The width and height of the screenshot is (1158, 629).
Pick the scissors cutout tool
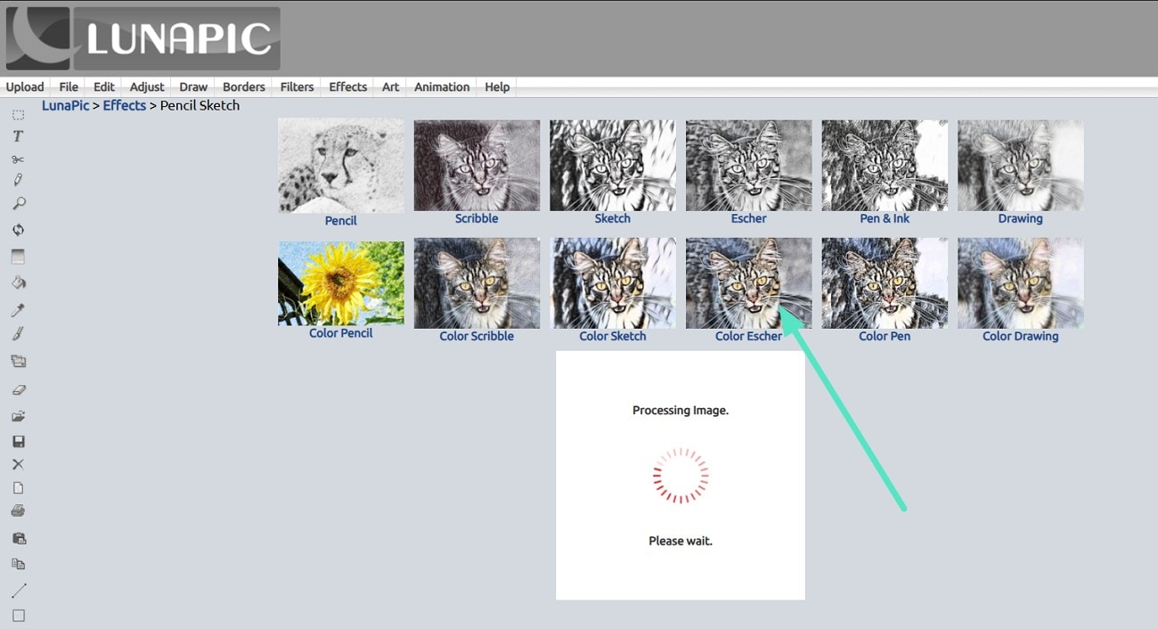[18, 159]
